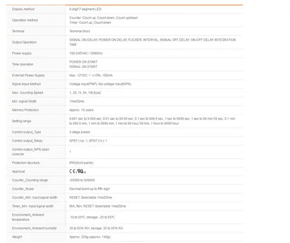Image resolution: width=290 pixels, height=243 pixels.
Task: Click the Weight row value text
Action: click(x=90, y=237)
